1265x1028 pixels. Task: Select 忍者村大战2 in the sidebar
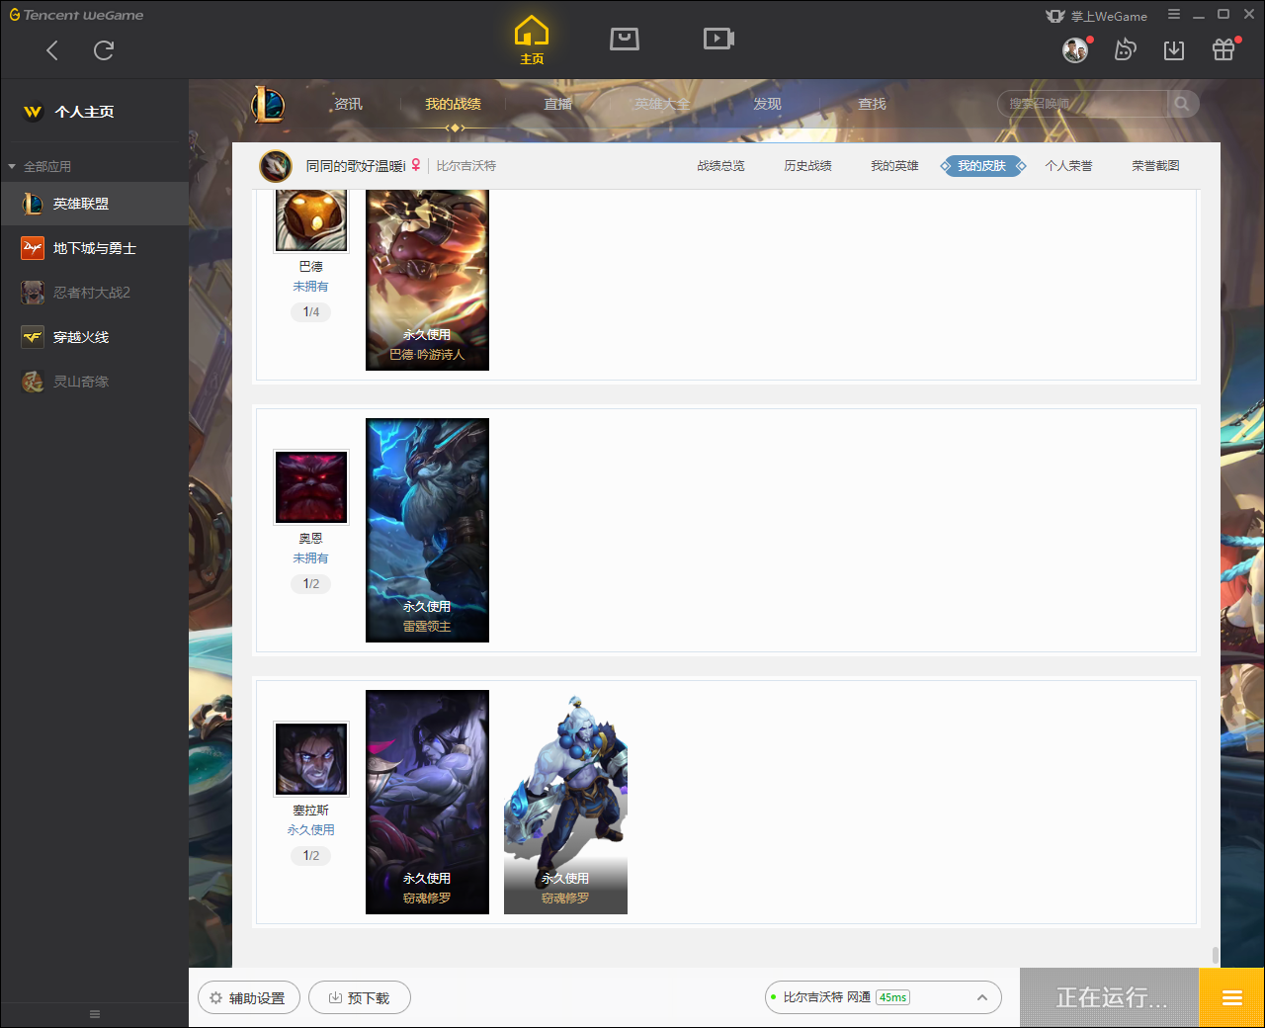click(x=94, y=293)
